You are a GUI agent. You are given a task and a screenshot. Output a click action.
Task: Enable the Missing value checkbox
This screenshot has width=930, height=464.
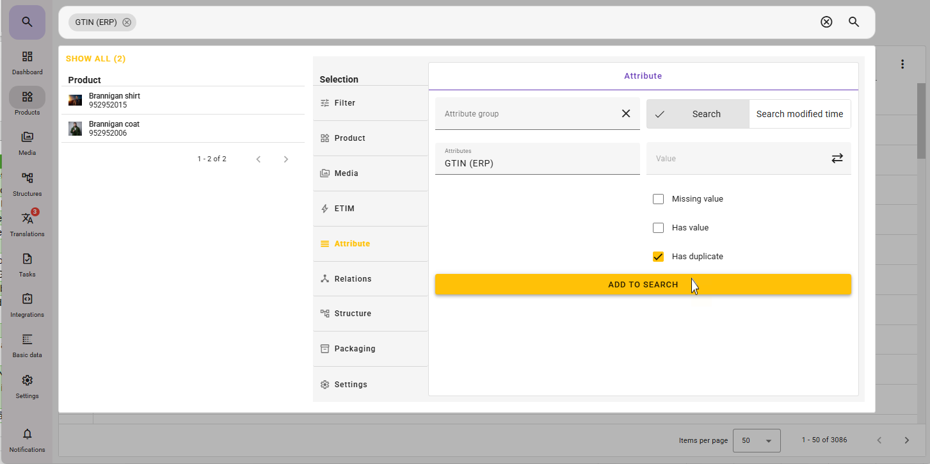(x=658, y=199)
